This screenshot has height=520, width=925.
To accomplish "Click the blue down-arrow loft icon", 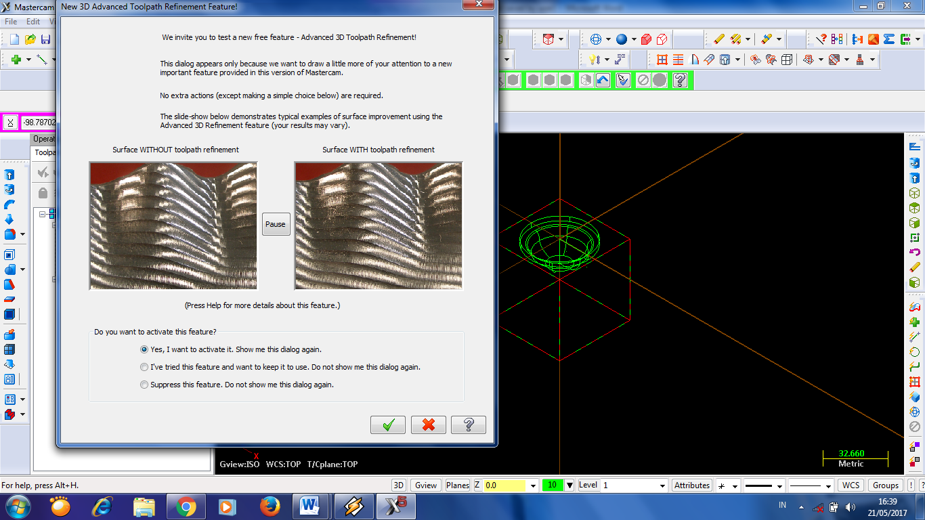I will click(9, 219).
